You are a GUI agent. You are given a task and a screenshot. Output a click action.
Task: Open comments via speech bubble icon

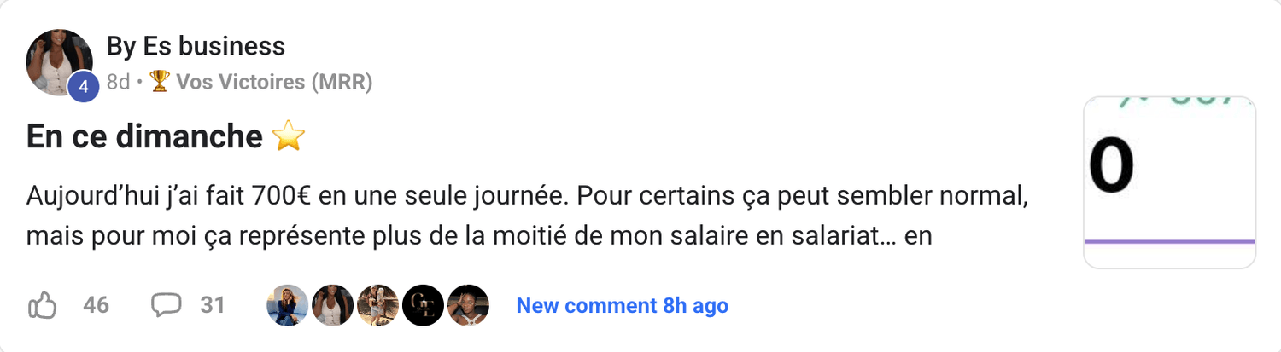(x=166, y=305)
